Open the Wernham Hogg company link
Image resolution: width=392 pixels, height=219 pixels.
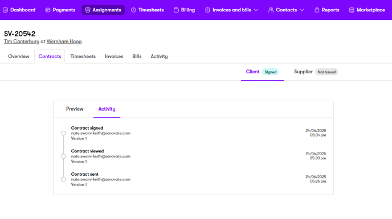click(64, 42)
